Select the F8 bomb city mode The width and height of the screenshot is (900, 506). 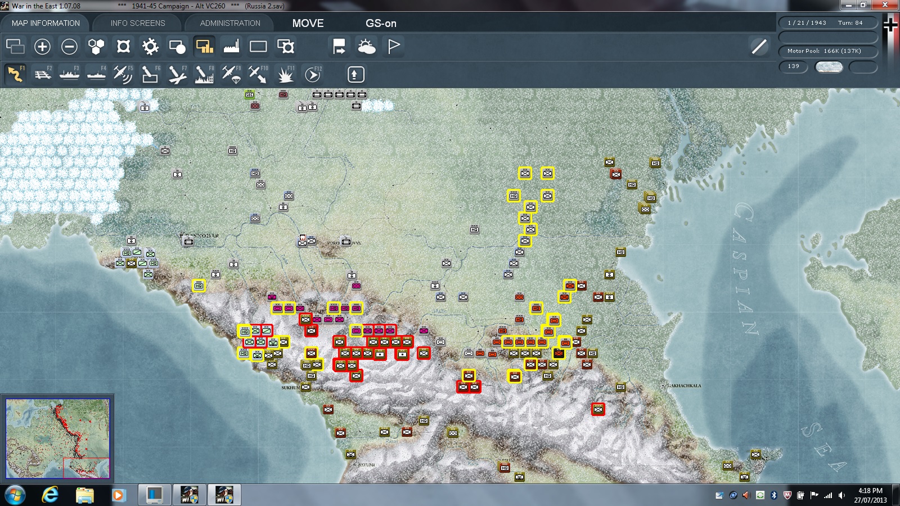[204, 74]
